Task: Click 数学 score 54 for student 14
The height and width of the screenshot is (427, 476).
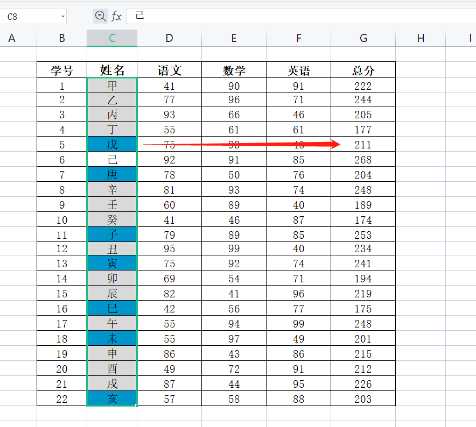Action: (x=234, y=278)
